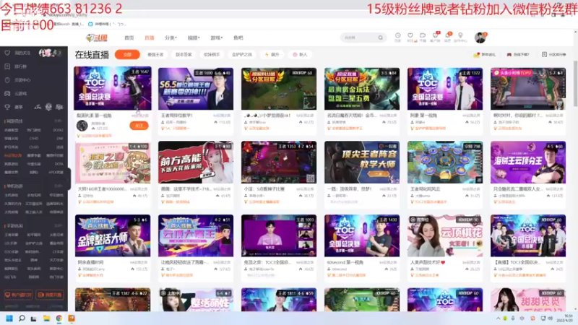Image resolution: width=578 pixels, height=325 pixels.
Task: Expand the 游戏 games dropdown
Action: pyautogui.click(x=216, y=38)
